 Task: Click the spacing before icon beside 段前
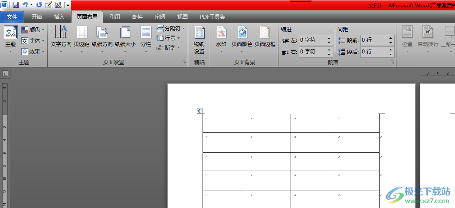coord(341,40)
